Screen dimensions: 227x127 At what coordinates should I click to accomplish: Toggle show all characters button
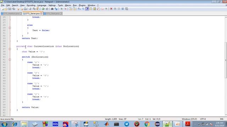point(83,9)
